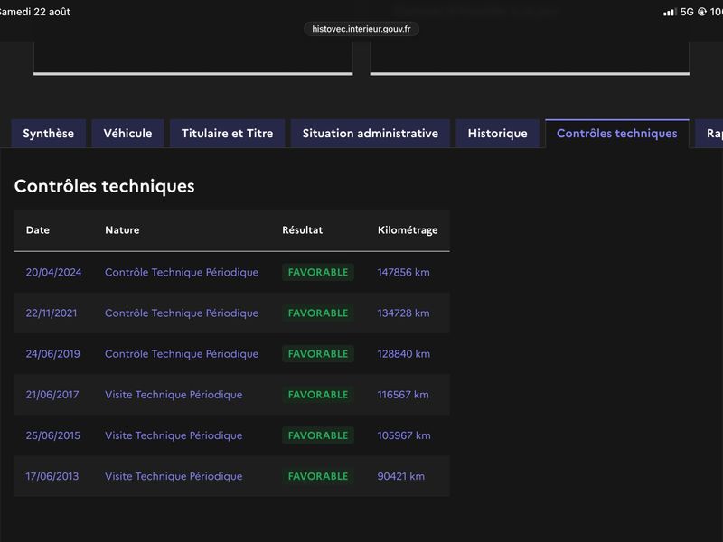Viewport: 723px width, 542px height.
Task: Click Contrôle Technique Périodique in the 22/11/2021 row
Action: [182, 313]
